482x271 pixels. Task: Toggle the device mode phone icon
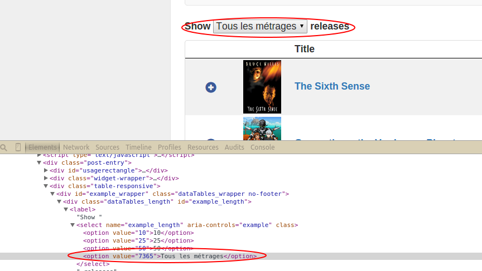point(18,147)
